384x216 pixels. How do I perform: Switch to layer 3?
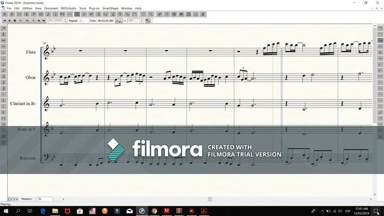[14, 199]
